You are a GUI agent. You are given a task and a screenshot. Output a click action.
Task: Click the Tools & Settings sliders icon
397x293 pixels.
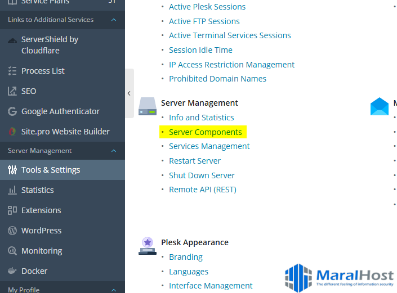point(12,170)
